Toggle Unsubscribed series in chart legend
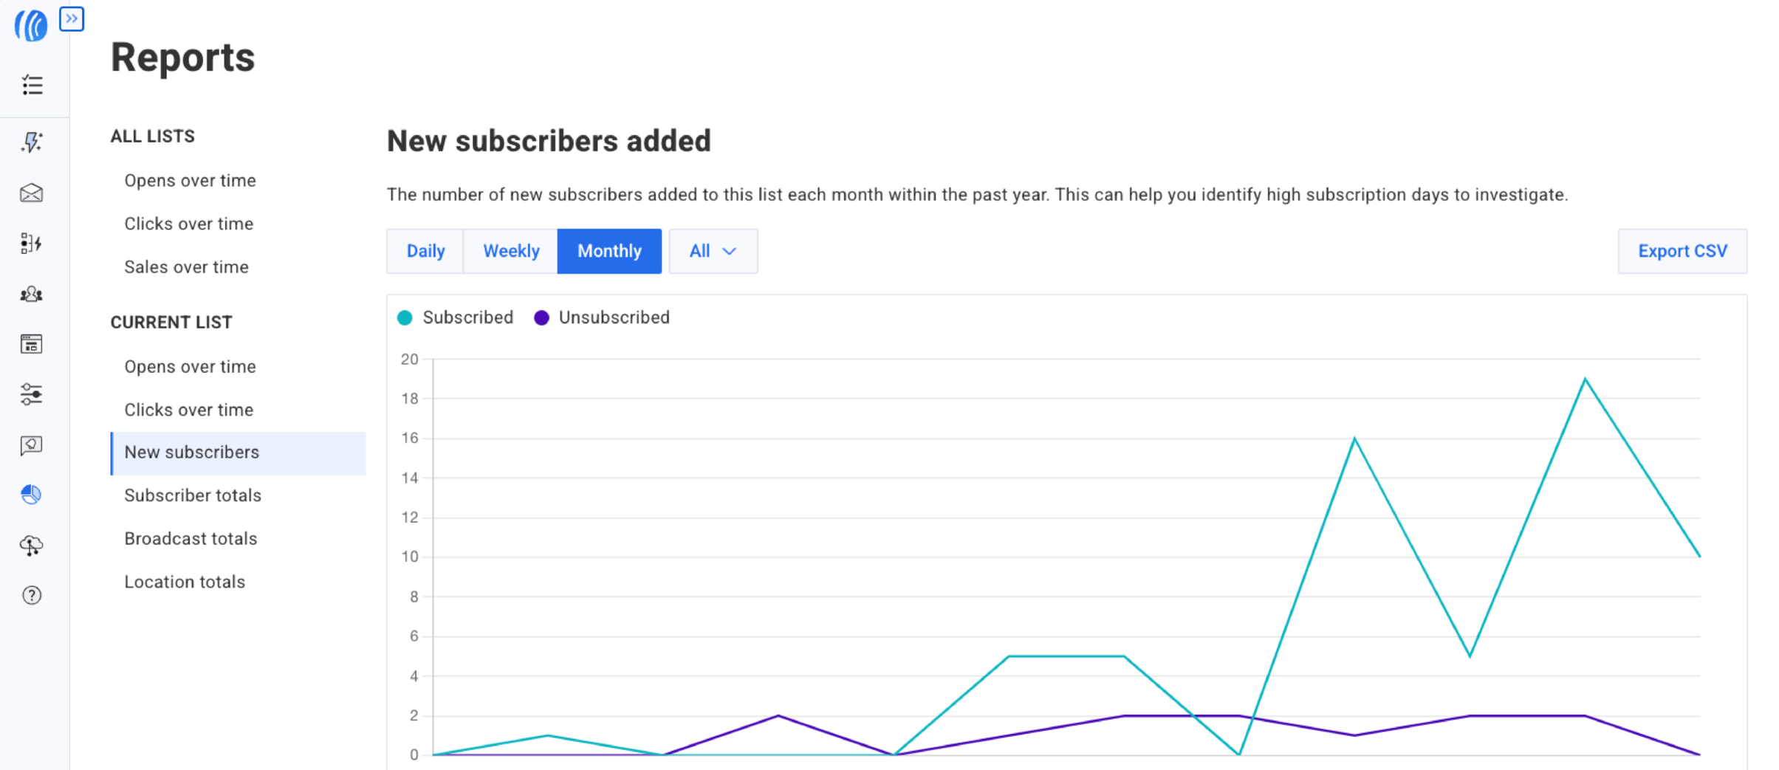The width and height of the screenshot is (1779, 770). click(601, 317)
